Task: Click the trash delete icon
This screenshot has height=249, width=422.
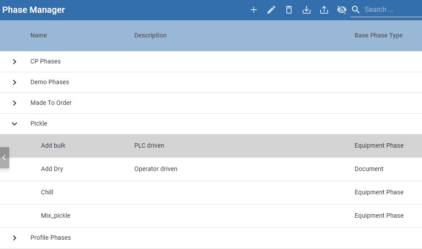Action: coord(289,10)
